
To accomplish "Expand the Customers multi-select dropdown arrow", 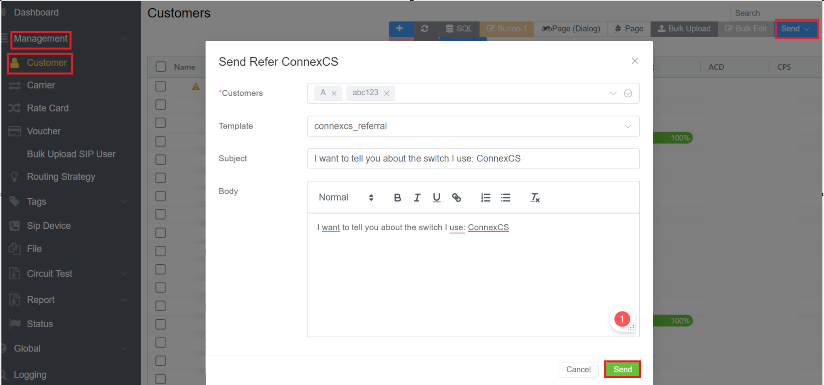I will [x=613, y=93].
